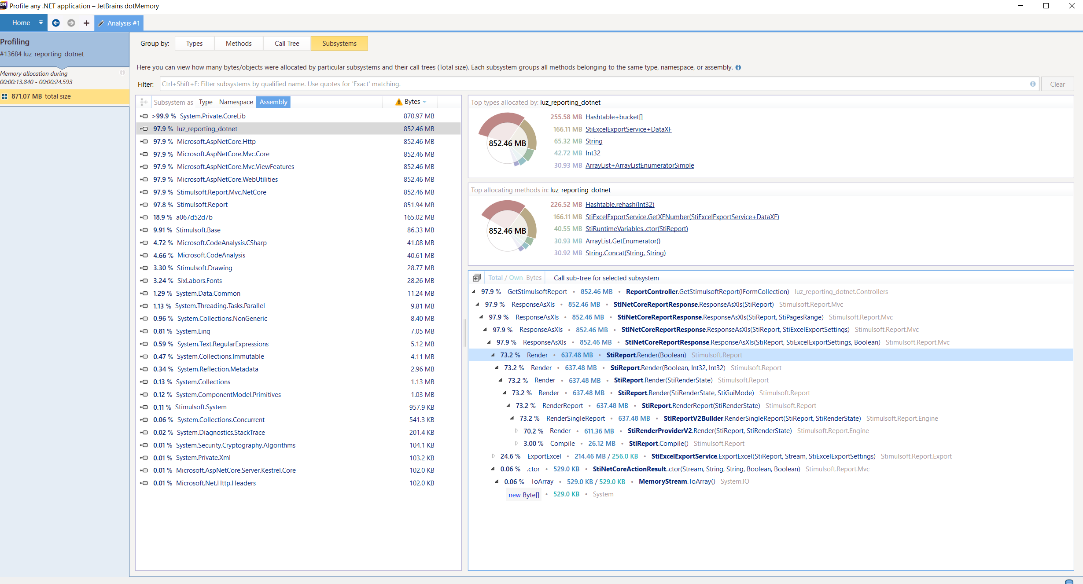
Task: Open the Bytes column sort dropdown
Action: pyautogui.click(x=425, y=102)
